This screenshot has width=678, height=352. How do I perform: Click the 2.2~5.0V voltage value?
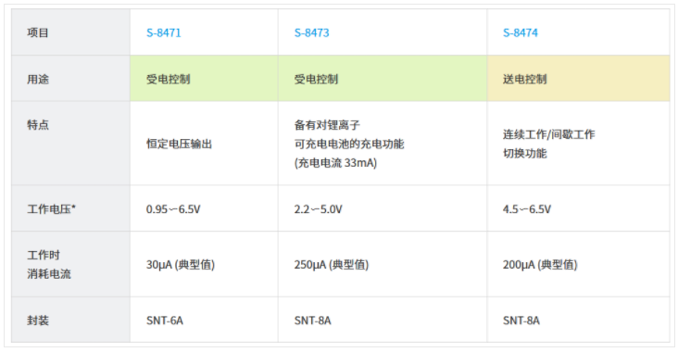click(x=318, y=209)
